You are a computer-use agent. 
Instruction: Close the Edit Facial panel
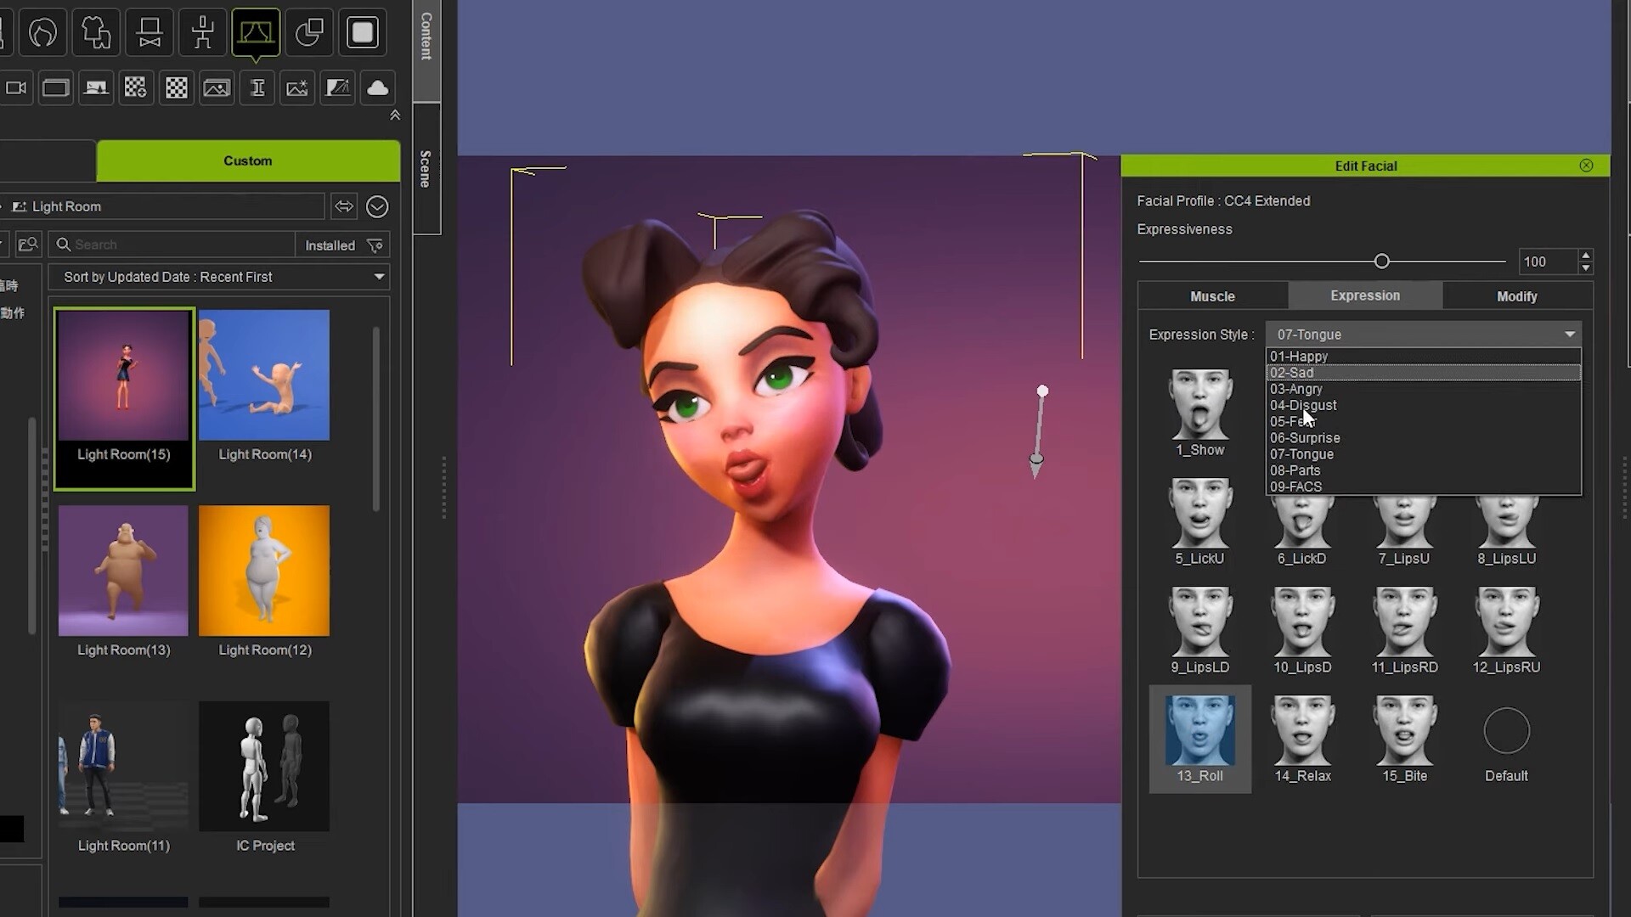point(1586,165)
